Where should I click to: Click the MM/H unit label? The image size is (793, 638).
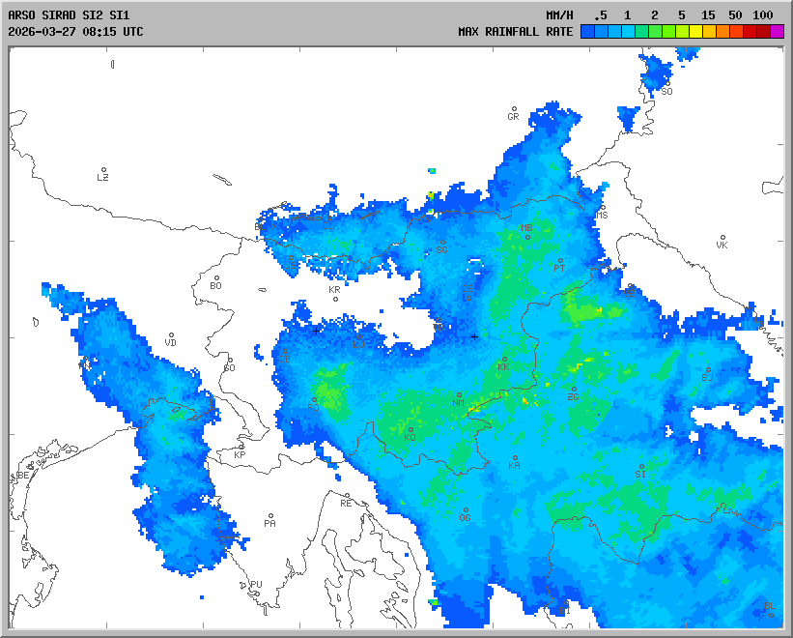click(560, 15)
